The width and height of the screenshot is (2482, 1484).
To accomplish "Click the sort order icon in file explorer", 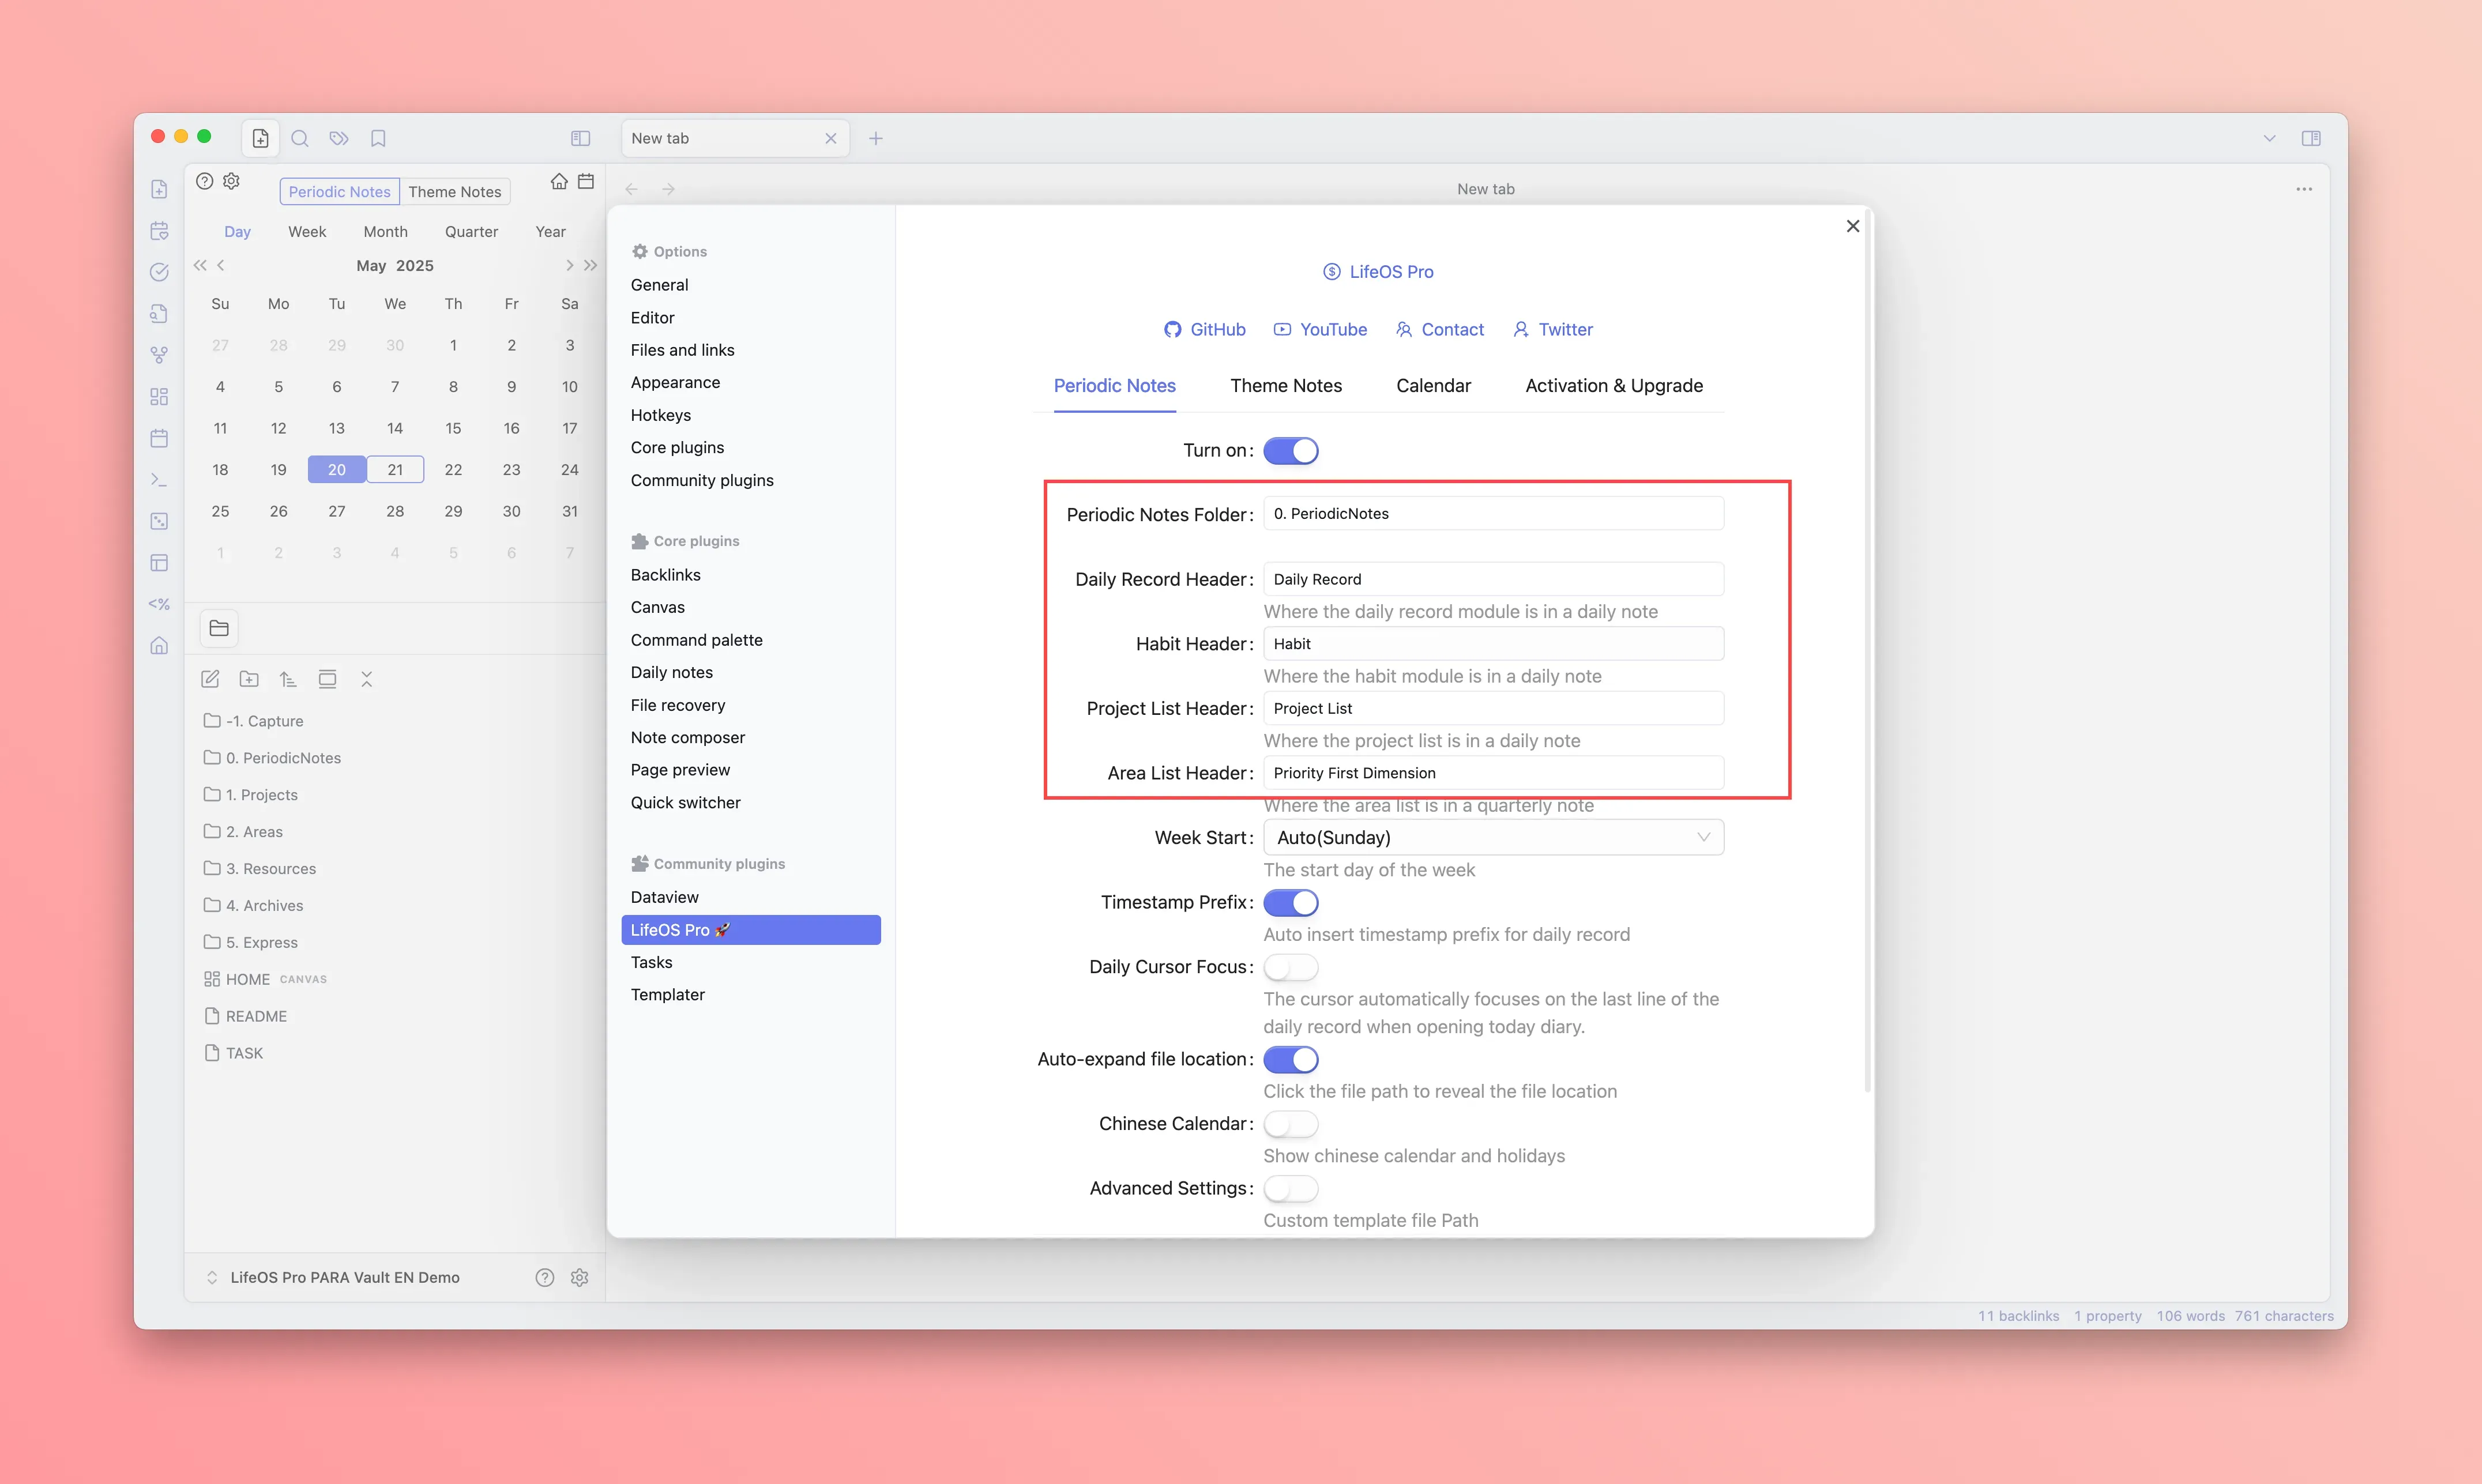I will [288, 679].
